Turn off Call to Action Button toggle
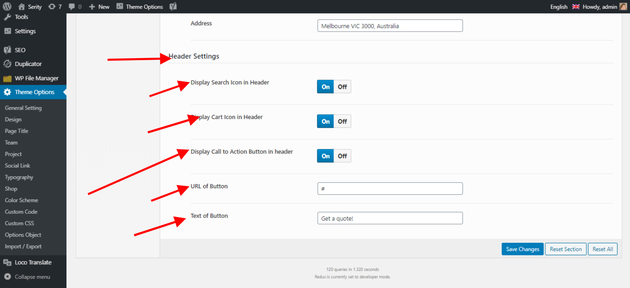The height and width of the screenshot is (288, 630). tap(342, 156)
